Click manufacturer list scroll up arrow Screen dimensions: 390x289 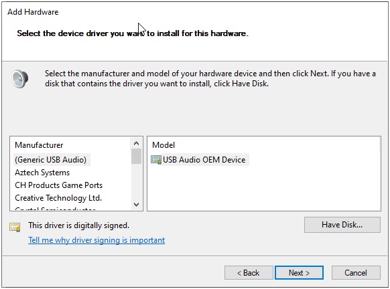136,143
